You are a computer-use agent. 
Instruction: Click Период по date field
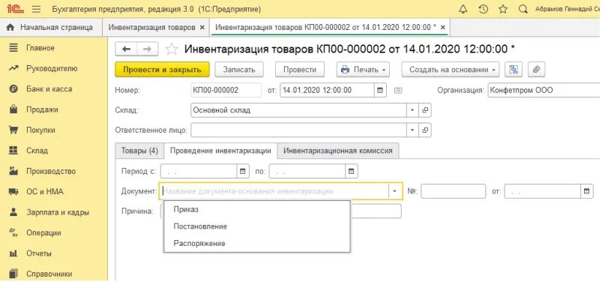[x=307, y=171]
